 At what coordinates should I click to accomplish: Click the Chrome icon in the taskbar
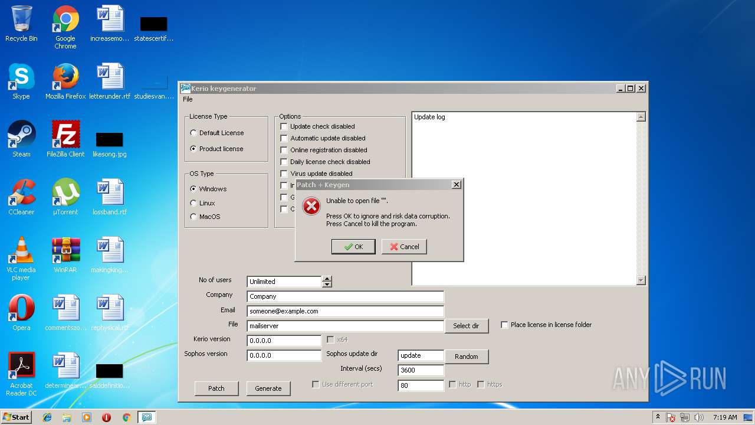click(126, 417)
